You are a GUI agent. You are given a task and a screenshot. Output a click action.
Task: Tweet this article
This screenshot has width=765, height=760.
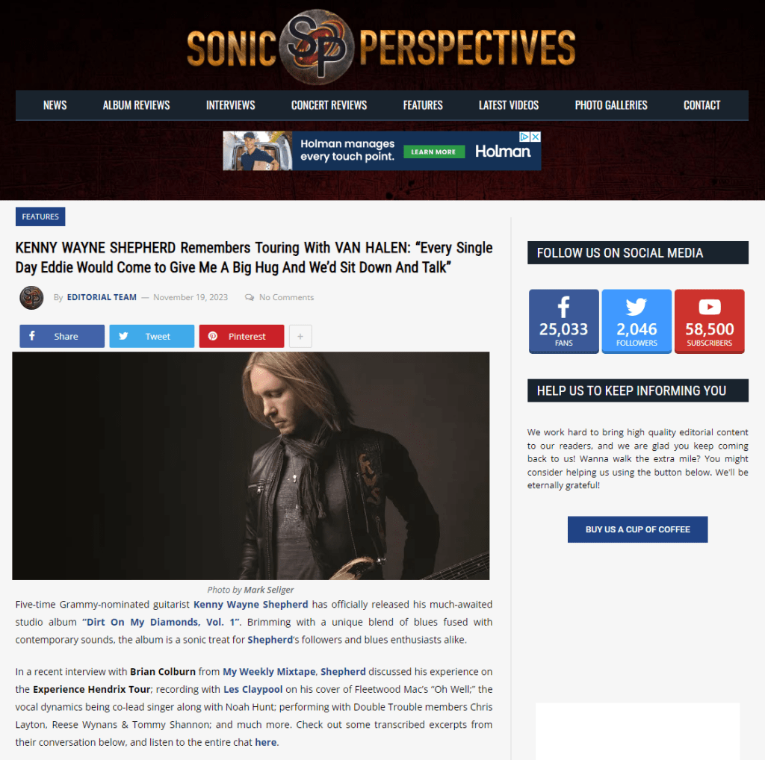pos(152,337)
